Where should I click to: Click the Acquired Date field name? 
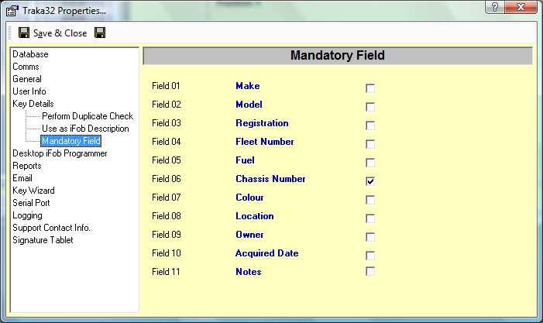(x=266, y=253)
